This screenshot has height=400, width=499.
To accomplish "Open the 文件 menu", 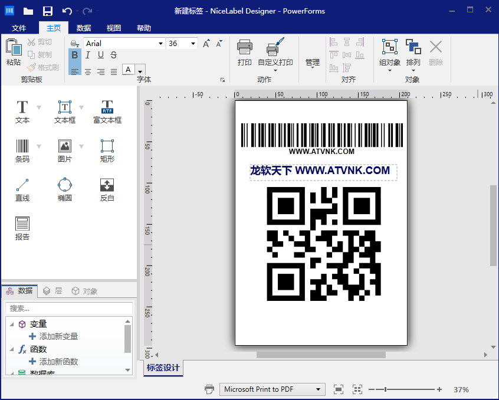I will (x=19, y=28).
